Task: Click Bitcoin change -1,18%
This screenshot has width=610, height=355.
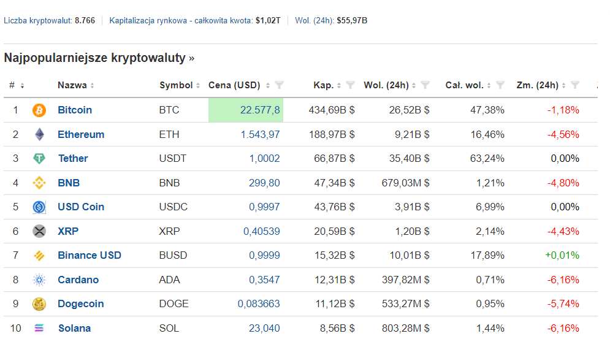Action: pos(563,110)
